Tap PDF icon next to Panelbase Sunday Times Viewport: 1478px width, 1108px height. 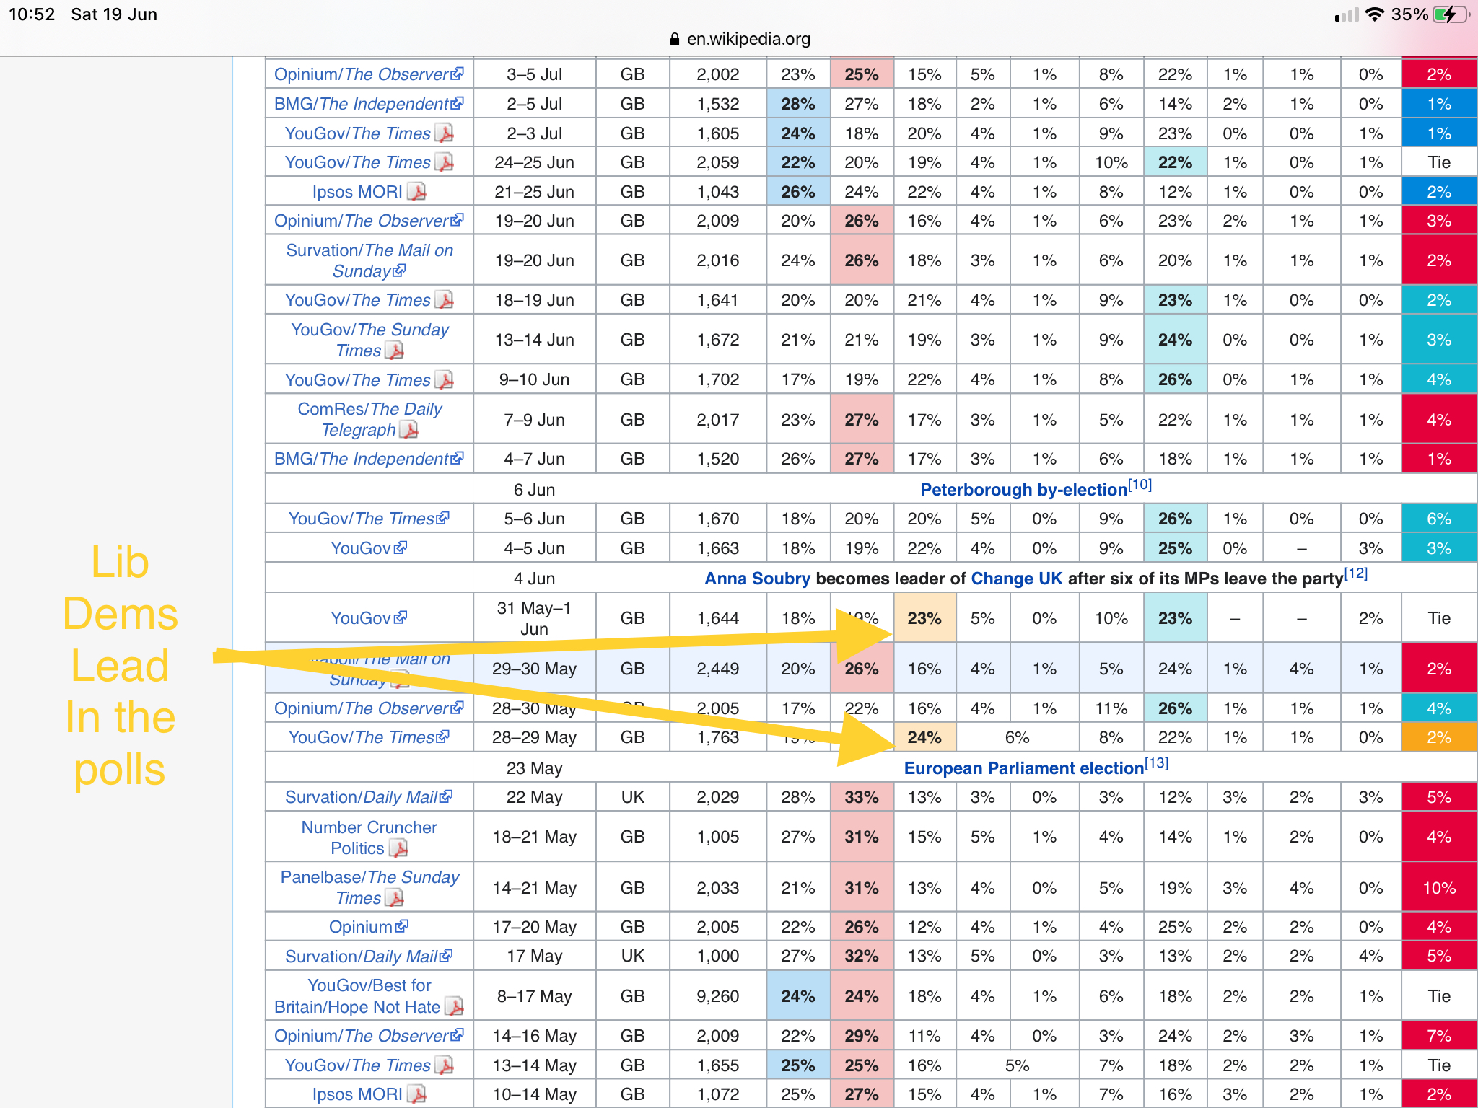(x=394, y=898)
